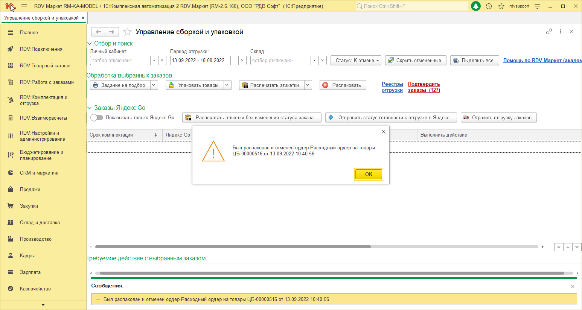Collapse the Заказы Яндекс Go group
The width and height of the screenshot is (582, 310).
pos(90,108)
